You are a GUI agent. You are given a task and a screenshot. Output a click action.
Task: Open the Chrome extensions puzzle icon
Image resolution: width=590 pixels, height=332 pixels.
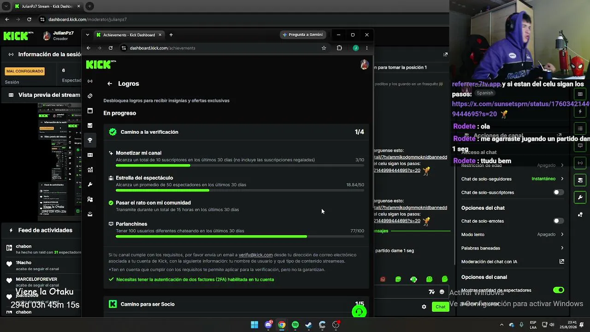click(x=339, y=48)
